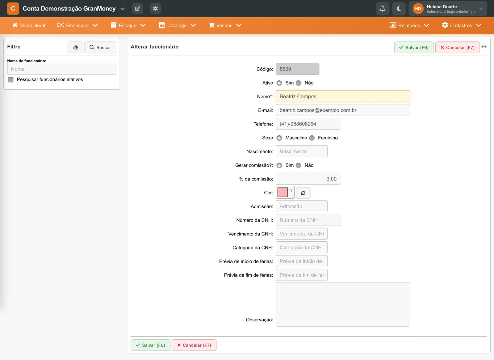Open account settings gear icon
Screen dimensions: 494x360
[155, 9]
